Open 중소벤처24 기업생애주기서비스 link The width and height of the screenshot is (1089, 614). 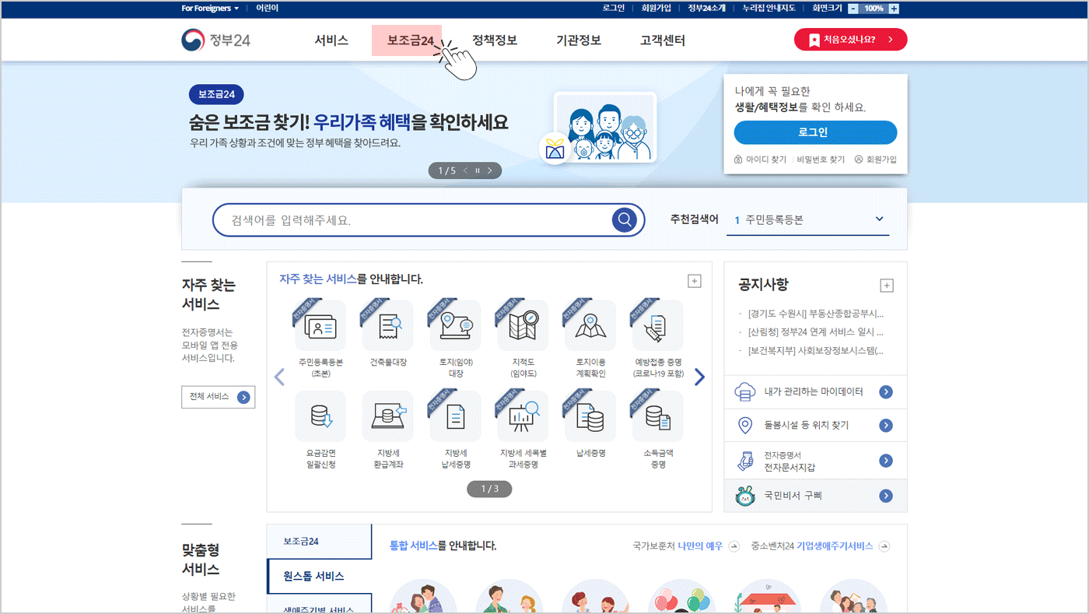point(821,546)
